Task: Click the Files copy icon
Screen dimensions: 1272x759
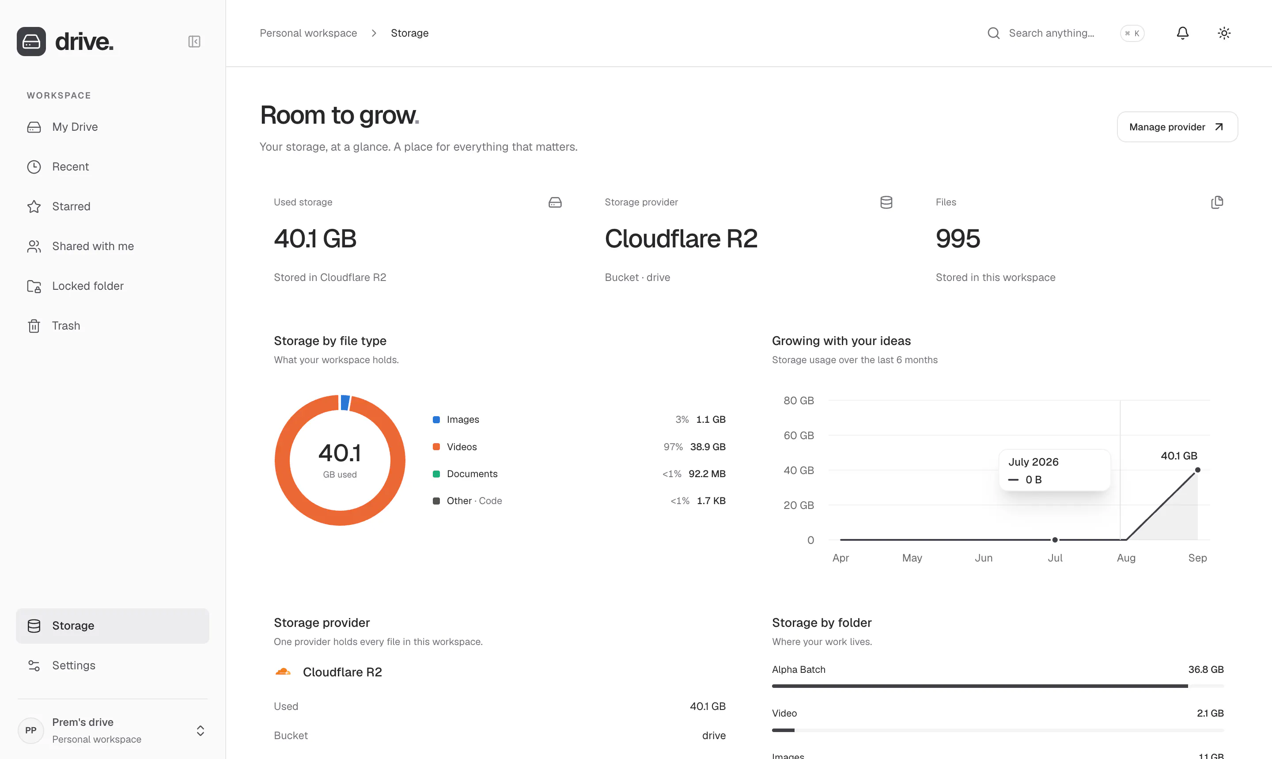Action: coord(1217,202)
